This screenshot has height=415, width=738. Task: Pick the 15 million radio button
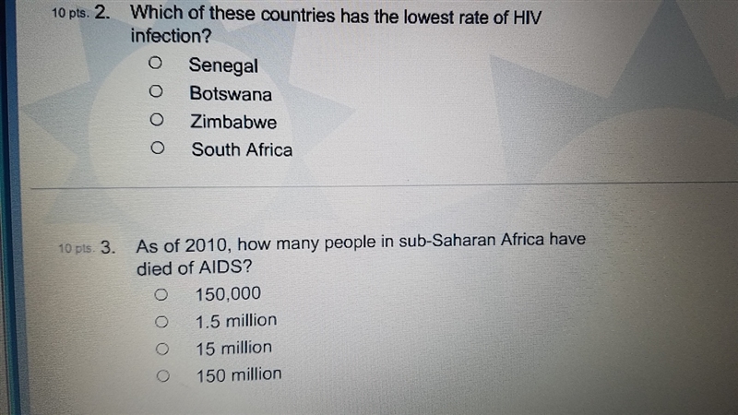click(162, 350)
